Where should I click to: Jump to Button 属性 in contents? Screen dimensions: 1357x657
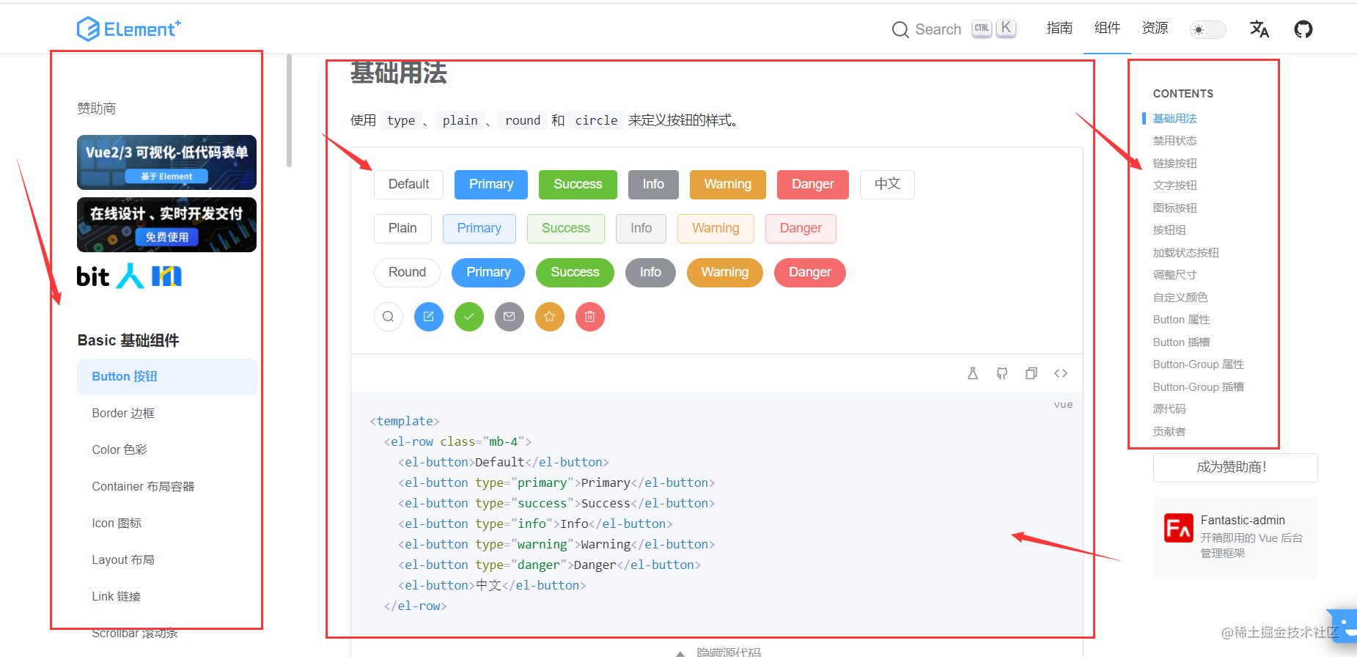(1181, 319)
